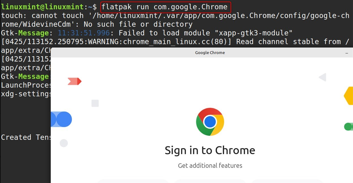
Task: Click the 'Created Tens' terminal output line
Action: tap(26, 137)
